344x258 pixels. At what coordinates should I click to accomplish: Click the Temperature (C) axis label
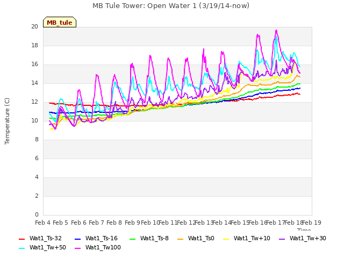point(7,121)
